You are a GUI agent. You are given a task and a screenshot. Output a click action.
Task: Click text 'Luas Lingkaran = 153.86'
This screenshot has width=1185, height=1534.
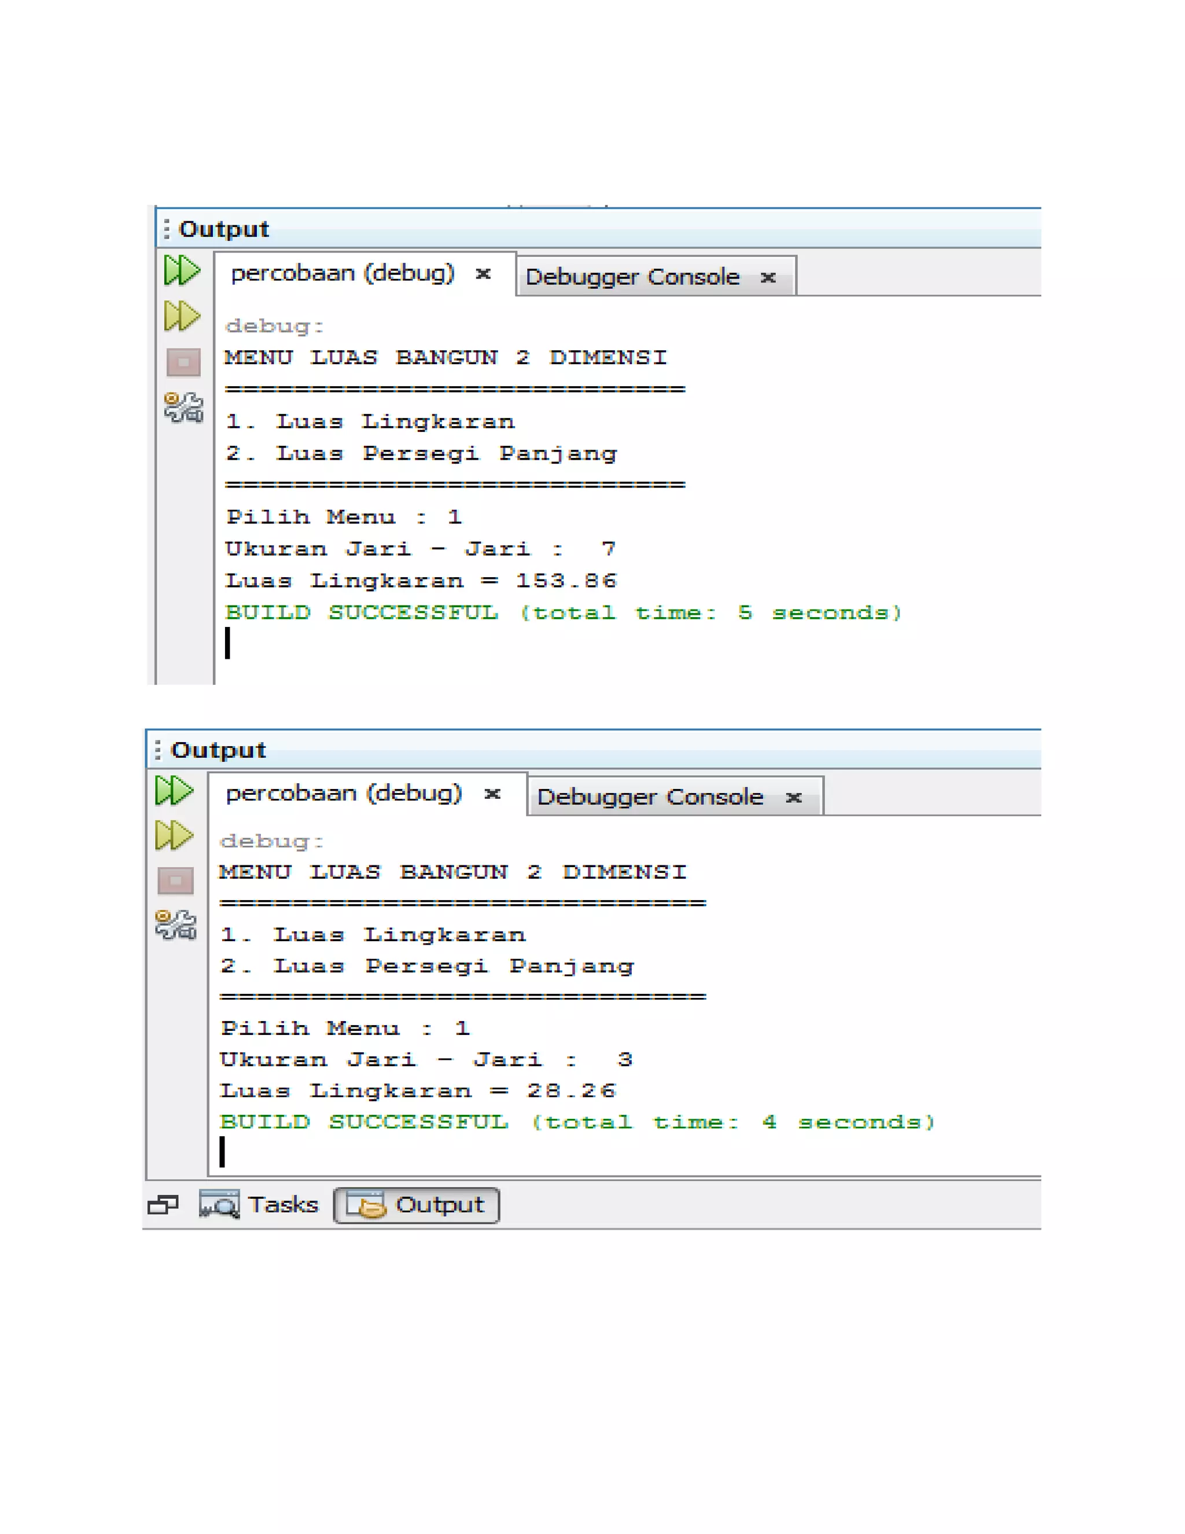click(421, 581)
